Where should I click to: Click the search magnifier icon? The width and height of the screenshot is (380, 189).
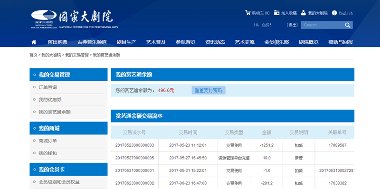pos(348,25)
